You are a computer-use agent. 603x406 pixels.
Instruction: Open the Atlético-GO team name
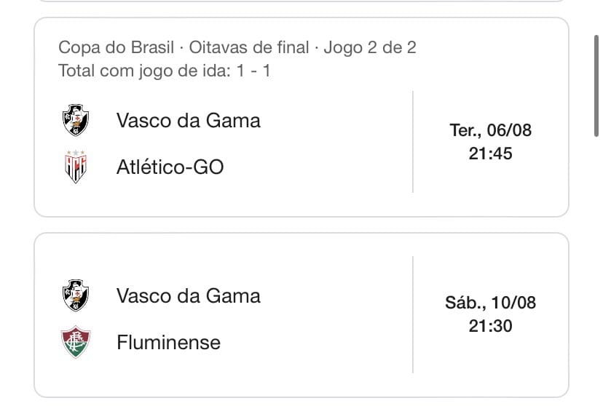pyautogui.click(x=170, y=167)
